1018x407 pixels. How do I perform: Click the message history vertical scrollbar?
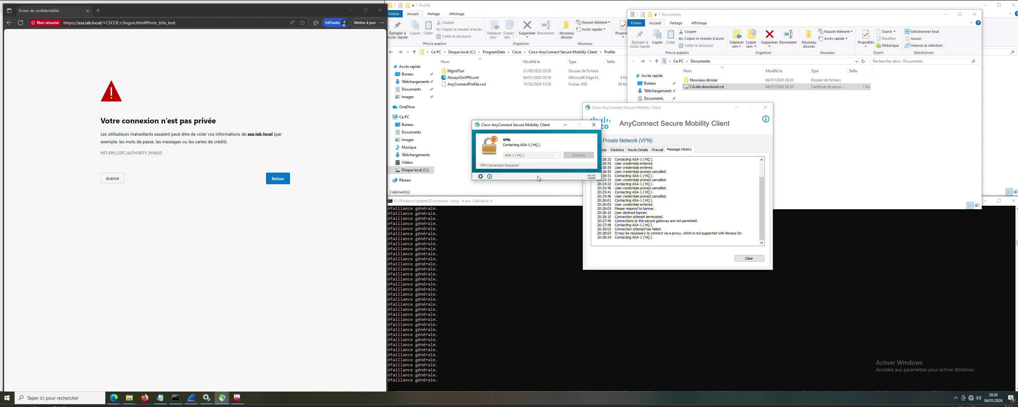pyautogui.click(x=761, y=201)
